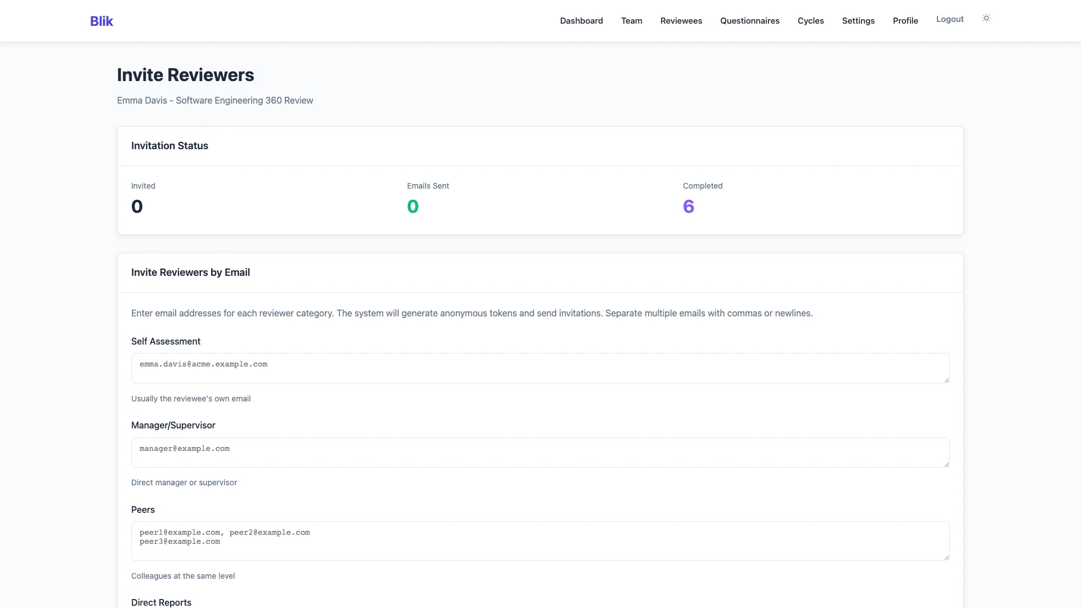The height and width of the screenshot is (608, 1081).
Task: Click the Invite Reviewers page heading
Action: [x=185, y=75]
